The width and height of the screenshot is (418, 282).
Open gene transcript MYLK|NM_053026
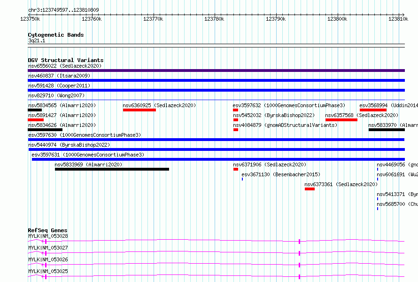pyautogui.click(x=48, y=259)
